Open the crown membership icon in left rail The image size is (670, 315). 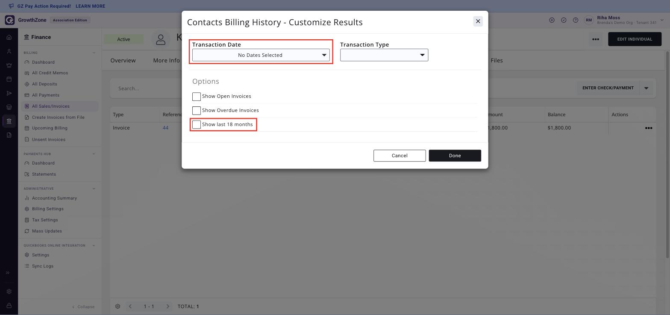pyautogui.click(x=9, y=65)
